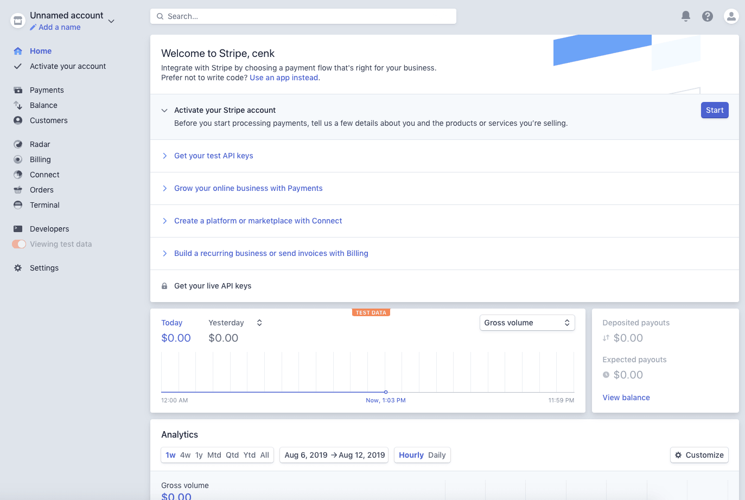The width and height of the screenshot is (745, 500).
Task: Click the Get your live API keys row
Action: click(444, 286)
